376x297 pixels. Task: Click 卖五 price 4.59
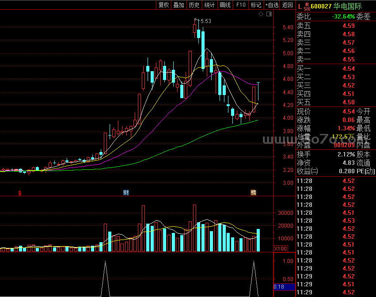pos(349,26)
